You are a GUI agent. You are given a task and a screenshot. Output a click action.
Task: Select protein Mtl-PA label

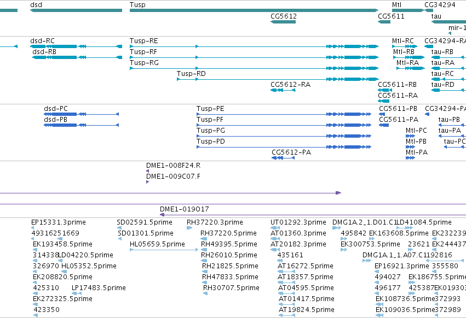[417, 152]
